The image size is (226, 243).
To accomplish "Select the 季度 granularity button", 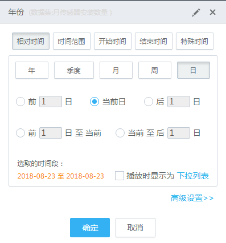I will click(x=74, y=70).
